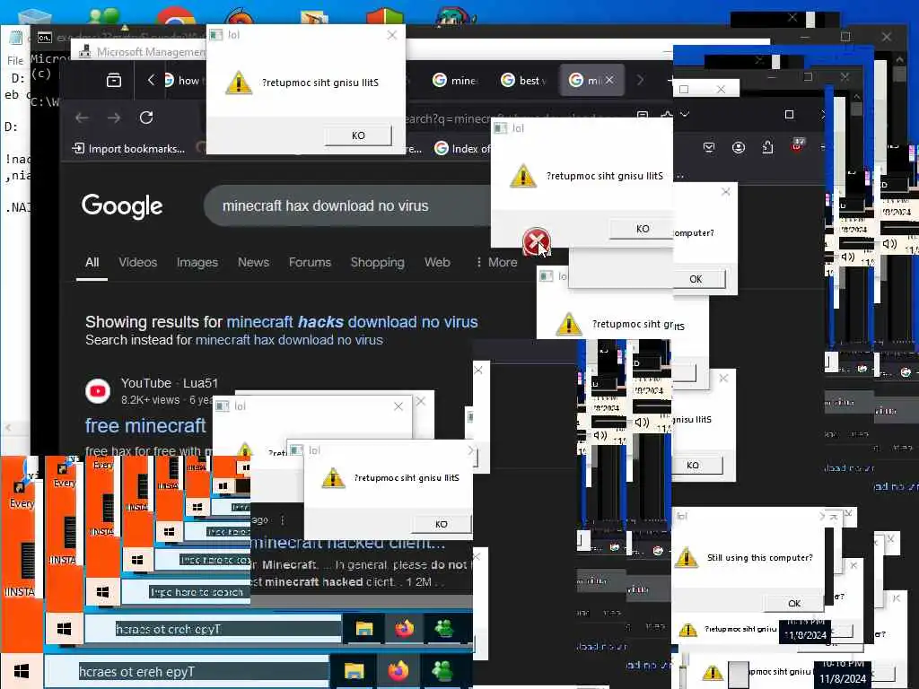Open File Explorer on the second-lowest duplicated taskbar

[x=364, y=629]
